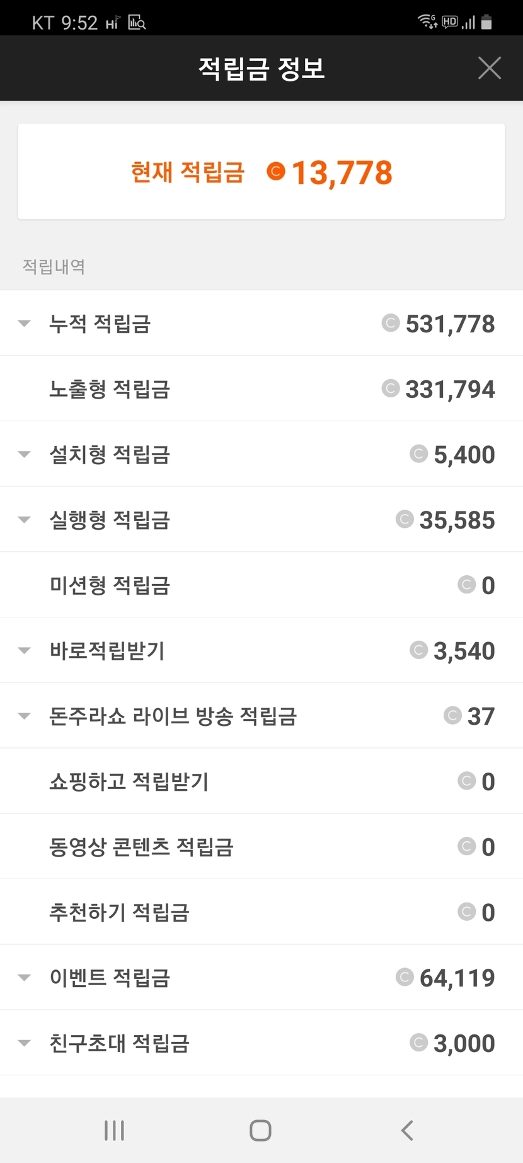
Task: Expand the 설치형 적립금 details
Action: pyautogui.click(x=25, y=454)
